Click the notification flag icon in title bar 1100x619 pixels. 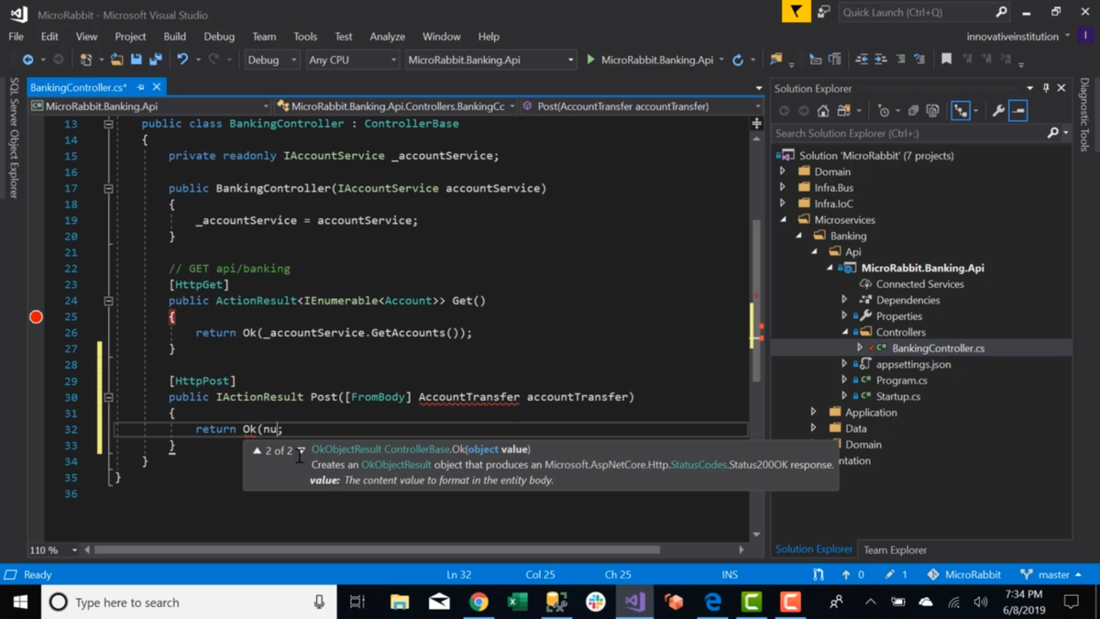tap(796, 12)
